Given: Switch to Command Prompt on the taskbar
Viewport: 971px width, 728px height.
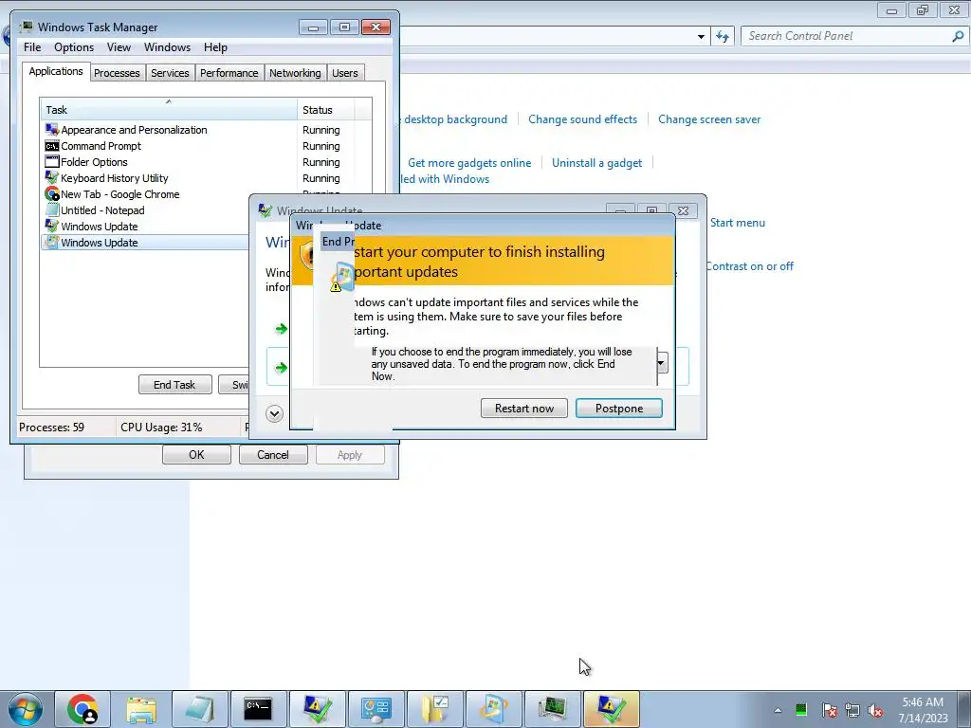Looking at the screenshot, I should 258,709.
